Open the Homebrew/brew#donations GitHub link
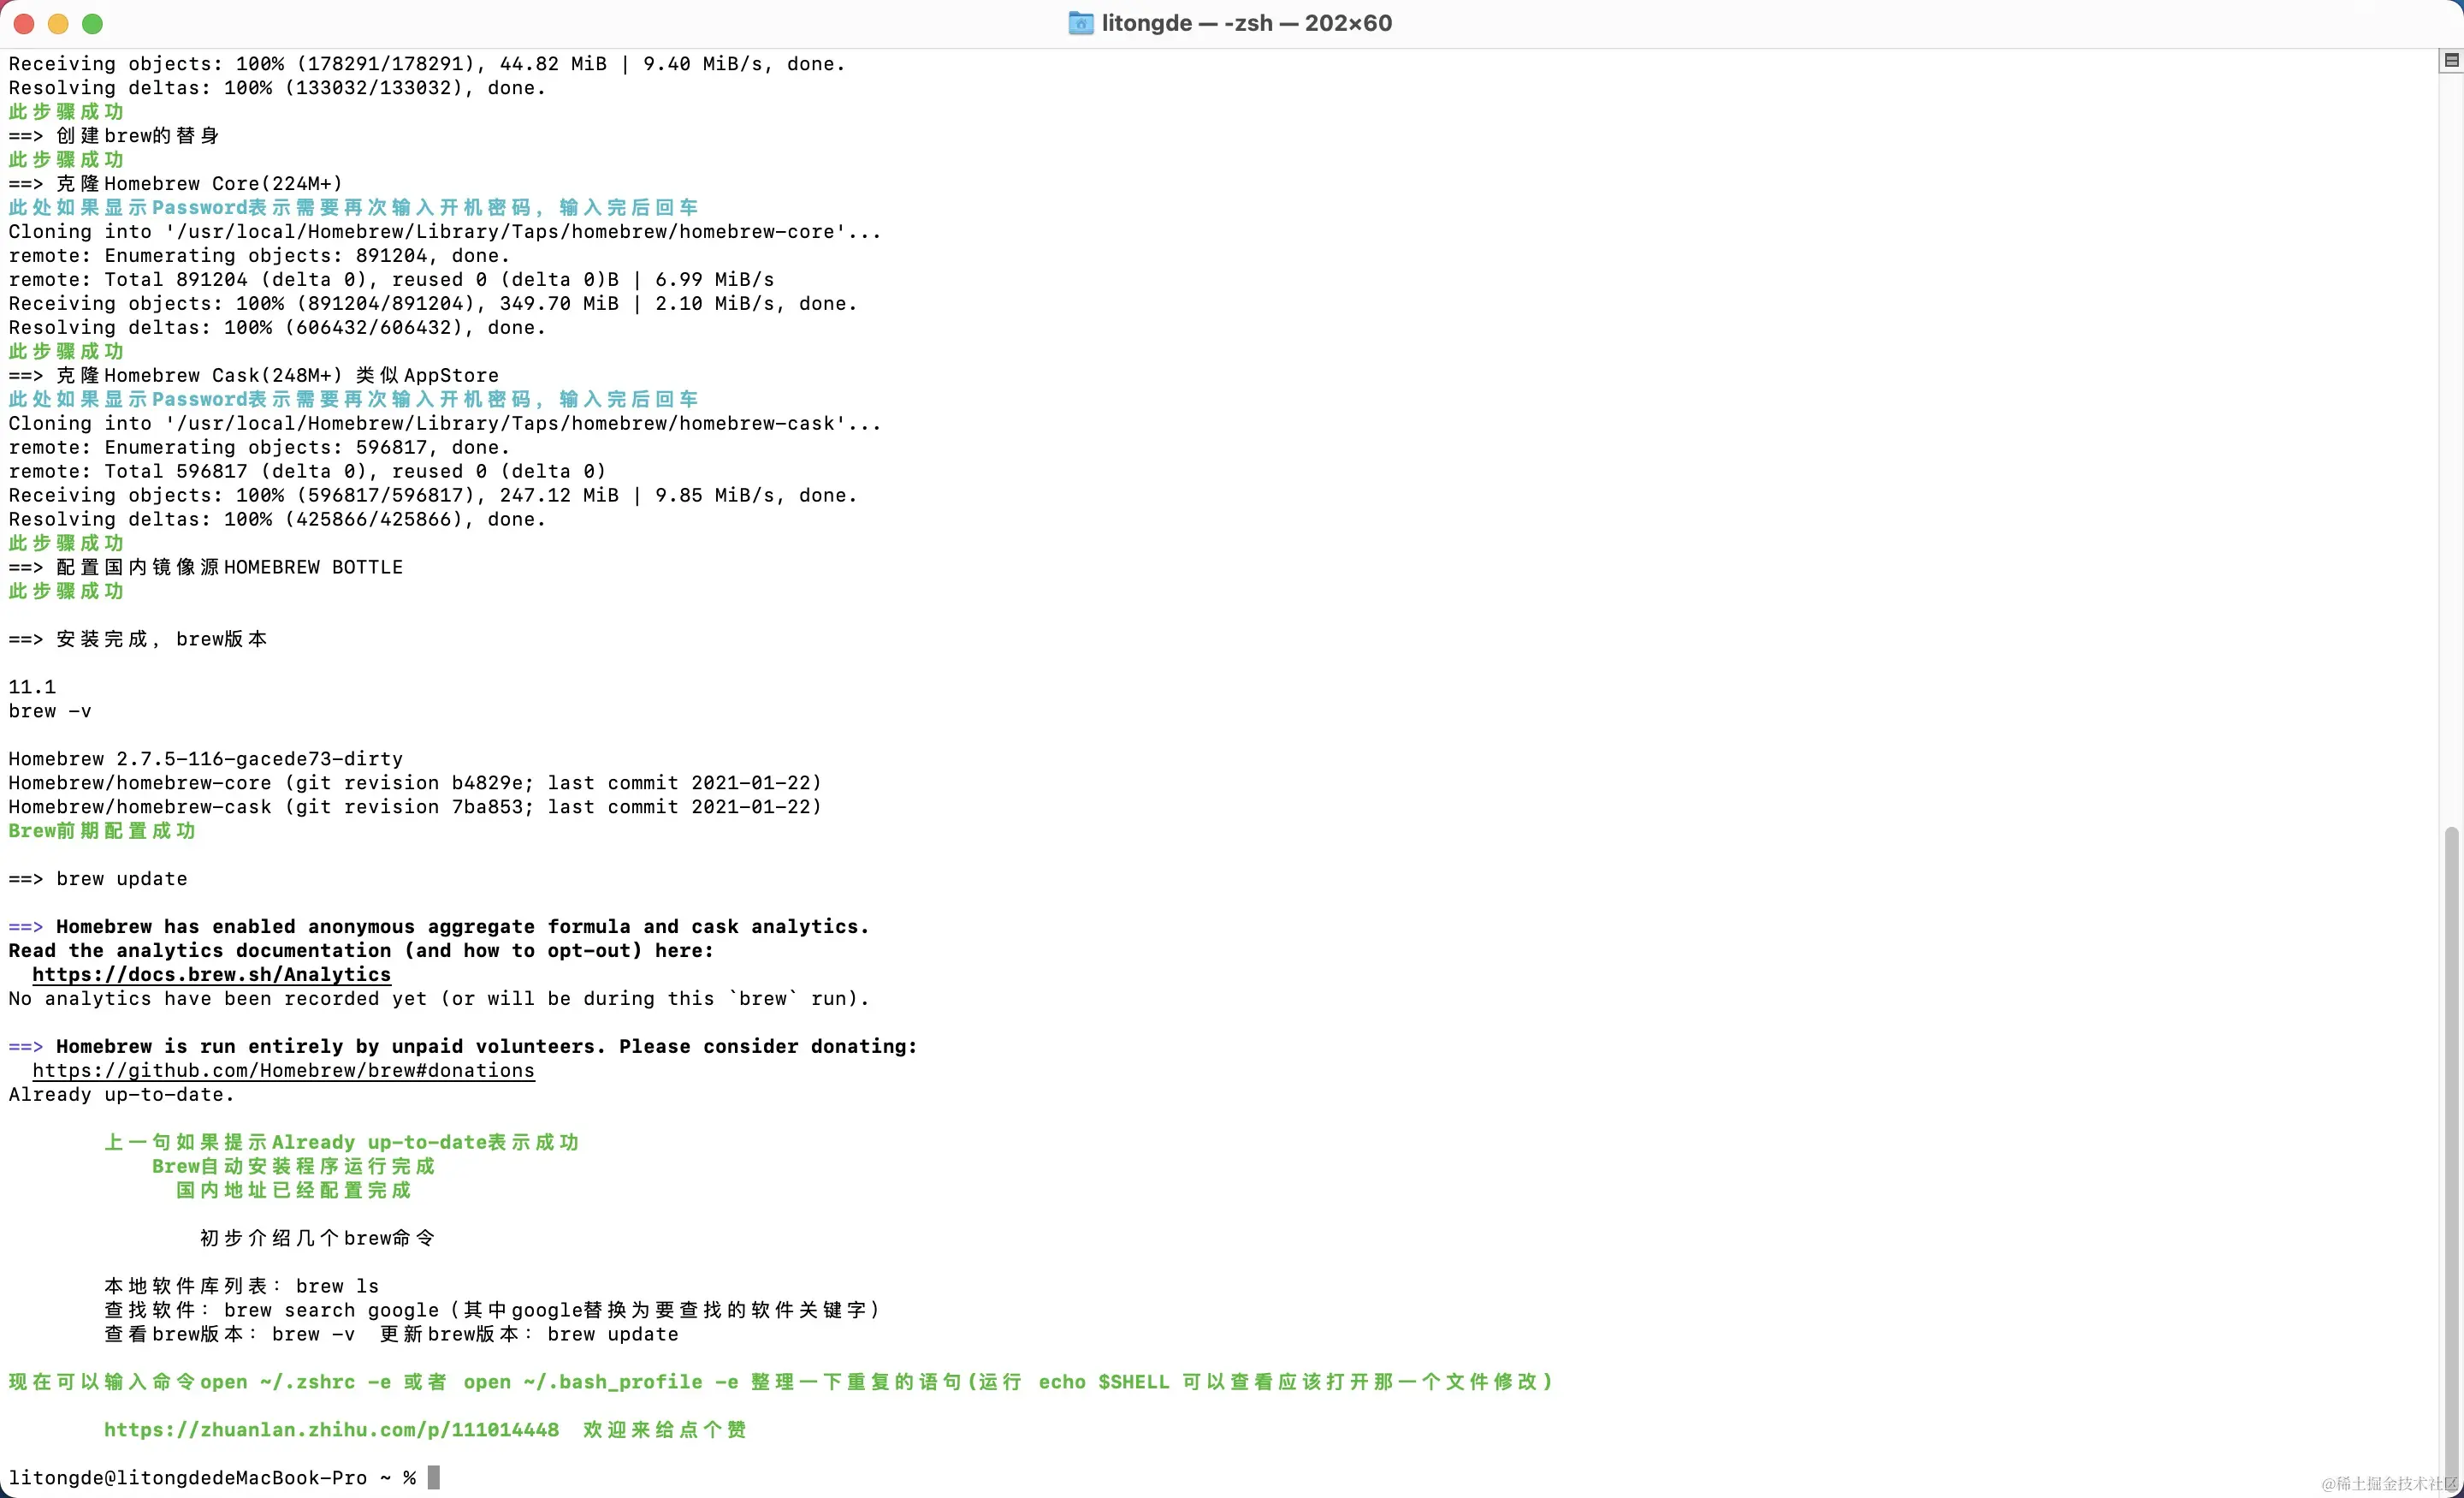Image resolution: width=2464 pixels, height=1498 pixels. point(283,1071)
